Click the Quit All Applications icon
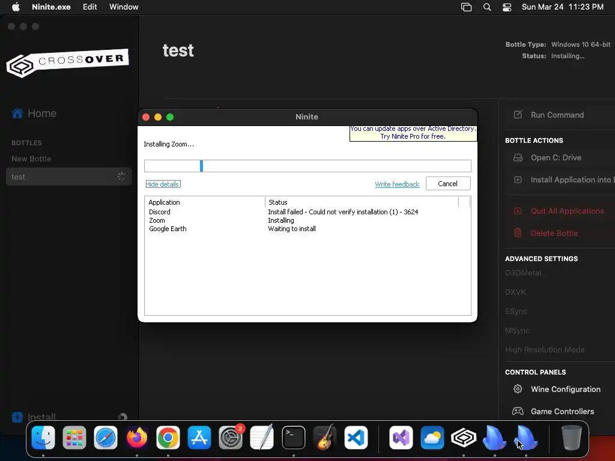Image resolution: width=615 pixels, height=461 pixels. click(518, 211)
